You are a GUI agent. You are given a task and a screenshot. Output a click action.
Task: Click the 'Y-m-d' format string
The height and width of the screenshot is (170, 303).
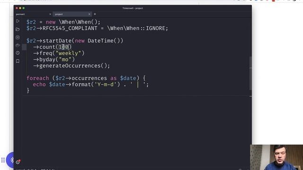tap(105, 85)
